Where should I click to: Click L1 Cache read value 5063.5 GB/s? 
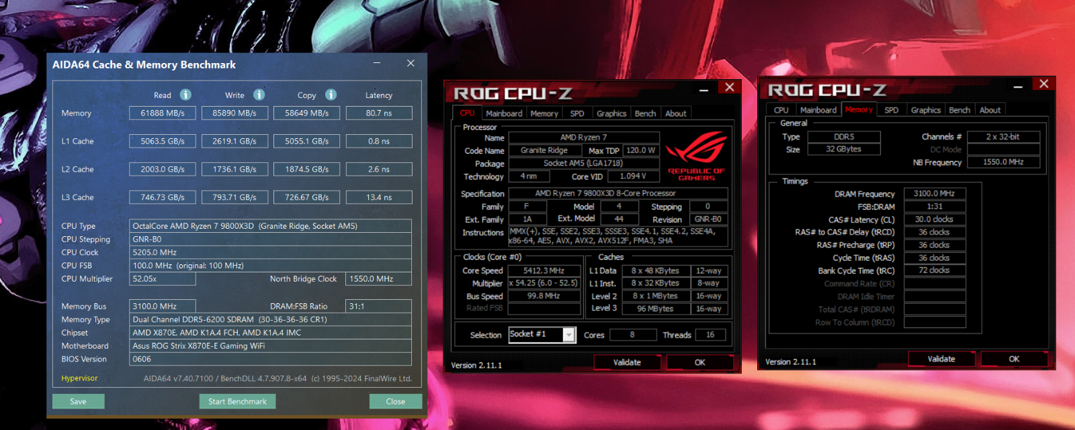click(163, 142)
